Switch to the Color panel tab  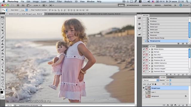click(145, 46)
